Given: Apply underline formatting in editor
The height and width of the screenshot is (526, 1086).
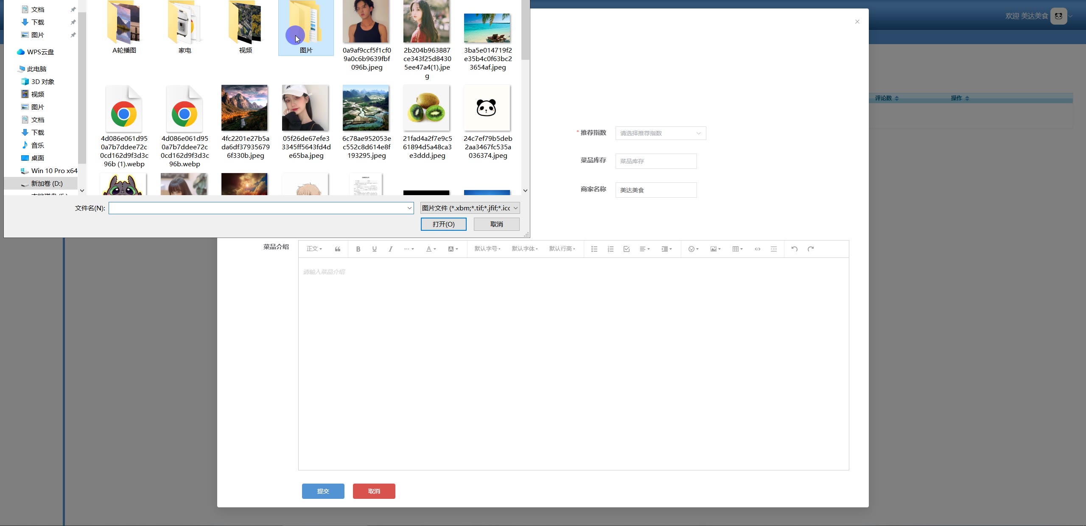Looking at the screenshot, I should click(x=374, y=249).
